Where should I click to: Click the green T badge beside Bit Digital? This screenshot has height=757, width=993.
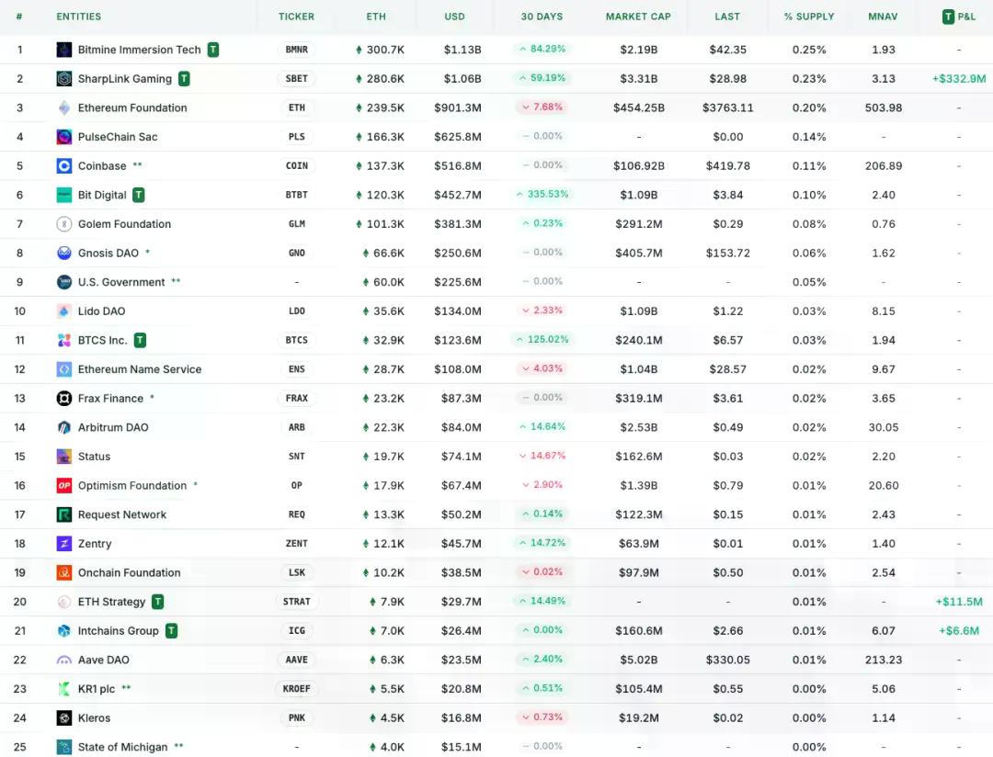(x=139, y=195)
